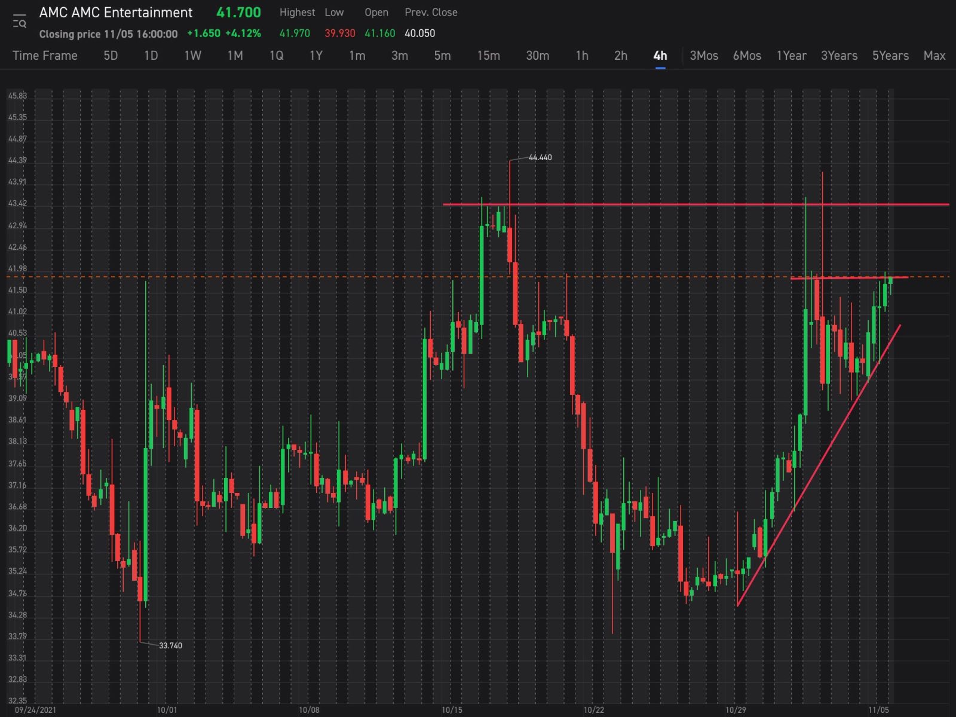Viewport: 956px width, 717px height.
Task: Choose the 1h interval
Action: click(582, 56)
